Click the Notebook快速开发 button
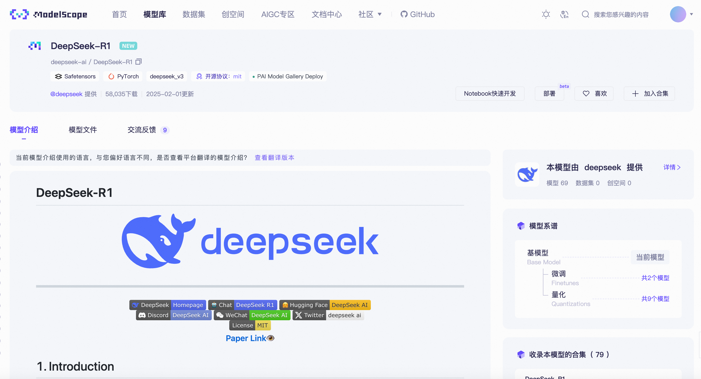Screen dimensions: 701x379 490,94
